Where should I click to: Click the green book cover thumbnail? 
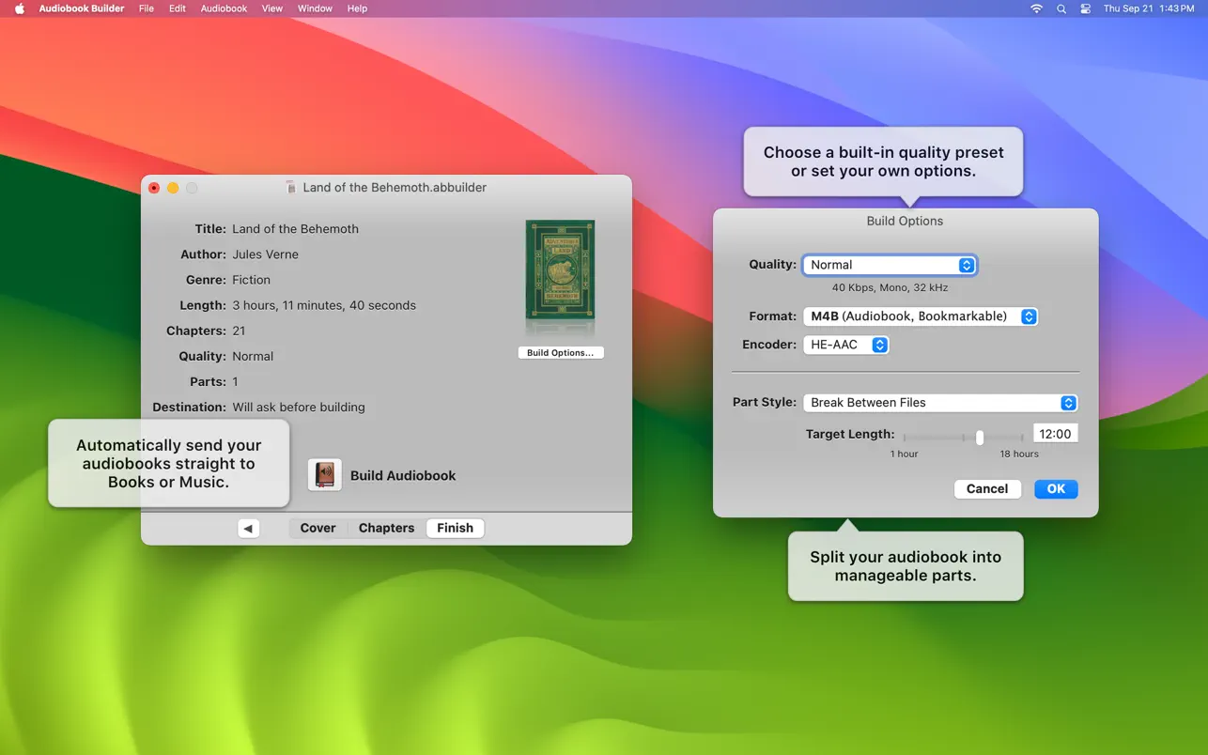560,274
